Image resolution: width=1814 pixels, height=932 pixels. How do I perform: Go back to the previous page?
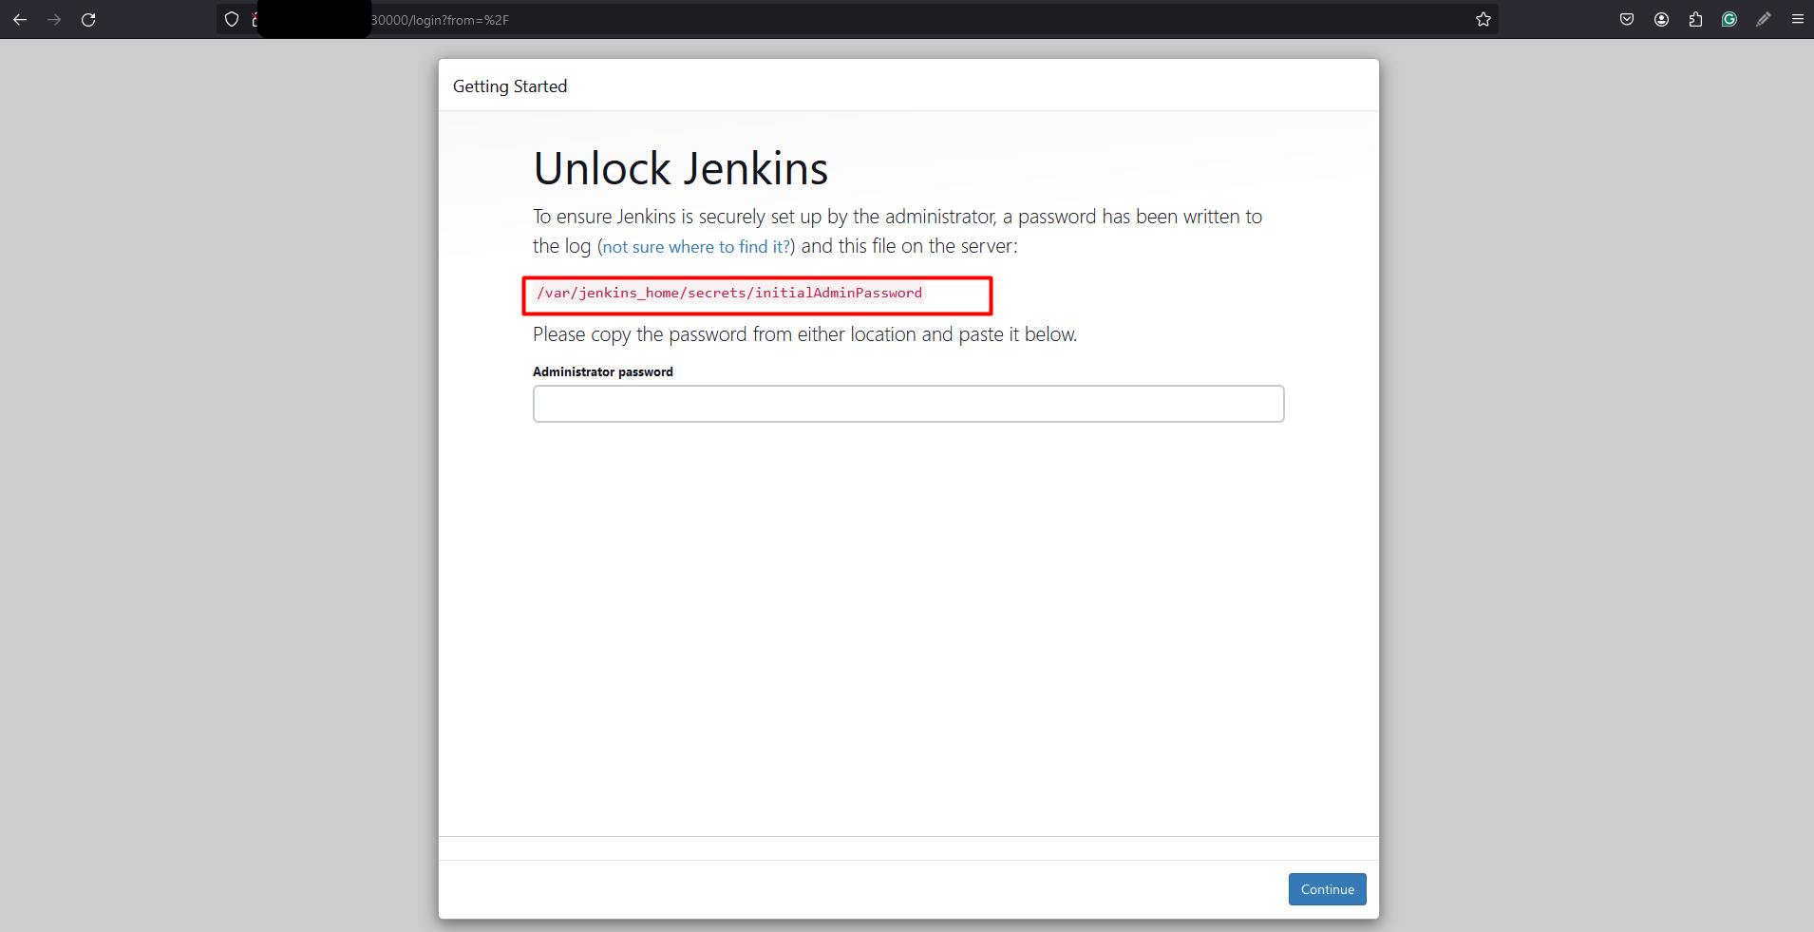(x=20, y=19)
